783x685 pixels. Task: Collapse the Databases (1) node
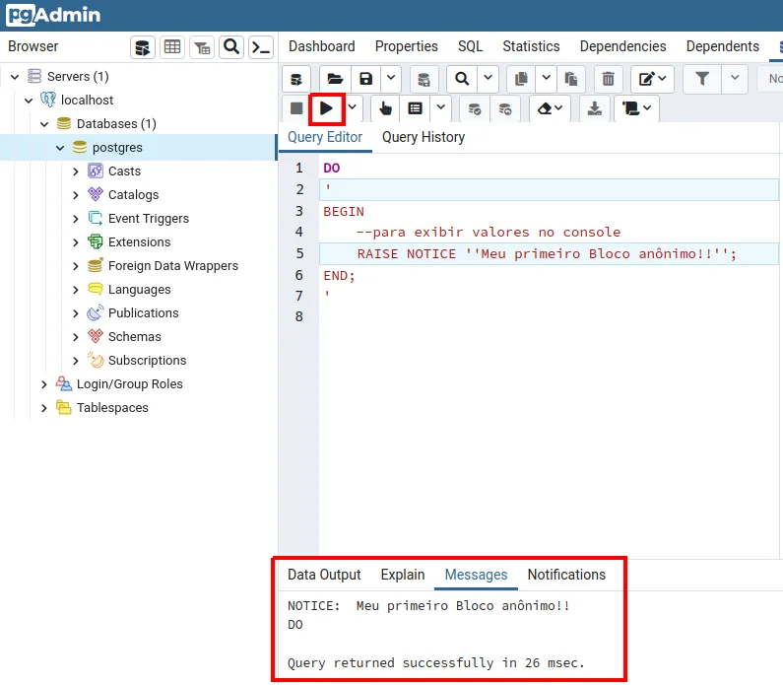tap(44, 124)
